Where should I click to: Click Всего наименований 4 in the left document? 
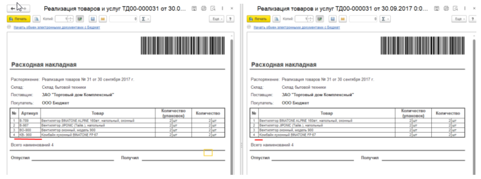(32, 145)
